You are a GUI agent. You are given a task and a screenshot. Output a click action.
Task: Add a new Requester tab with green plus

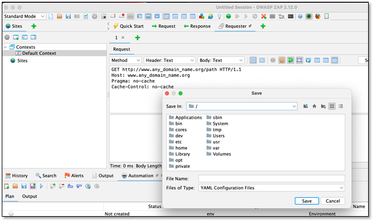tap(138, 38)
